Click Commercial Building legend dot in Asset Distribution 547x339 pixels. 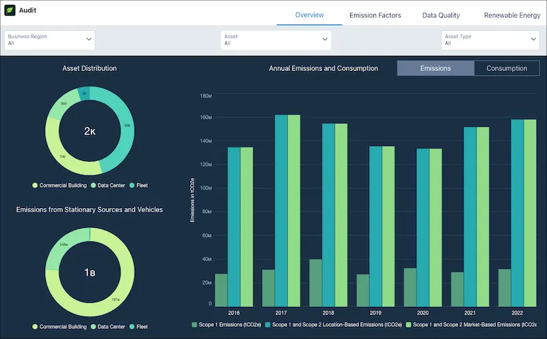tap(35, 185)
